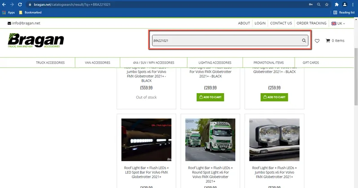Click the browser address bar URL
The image size is (358, 188).
coord(72,4)
